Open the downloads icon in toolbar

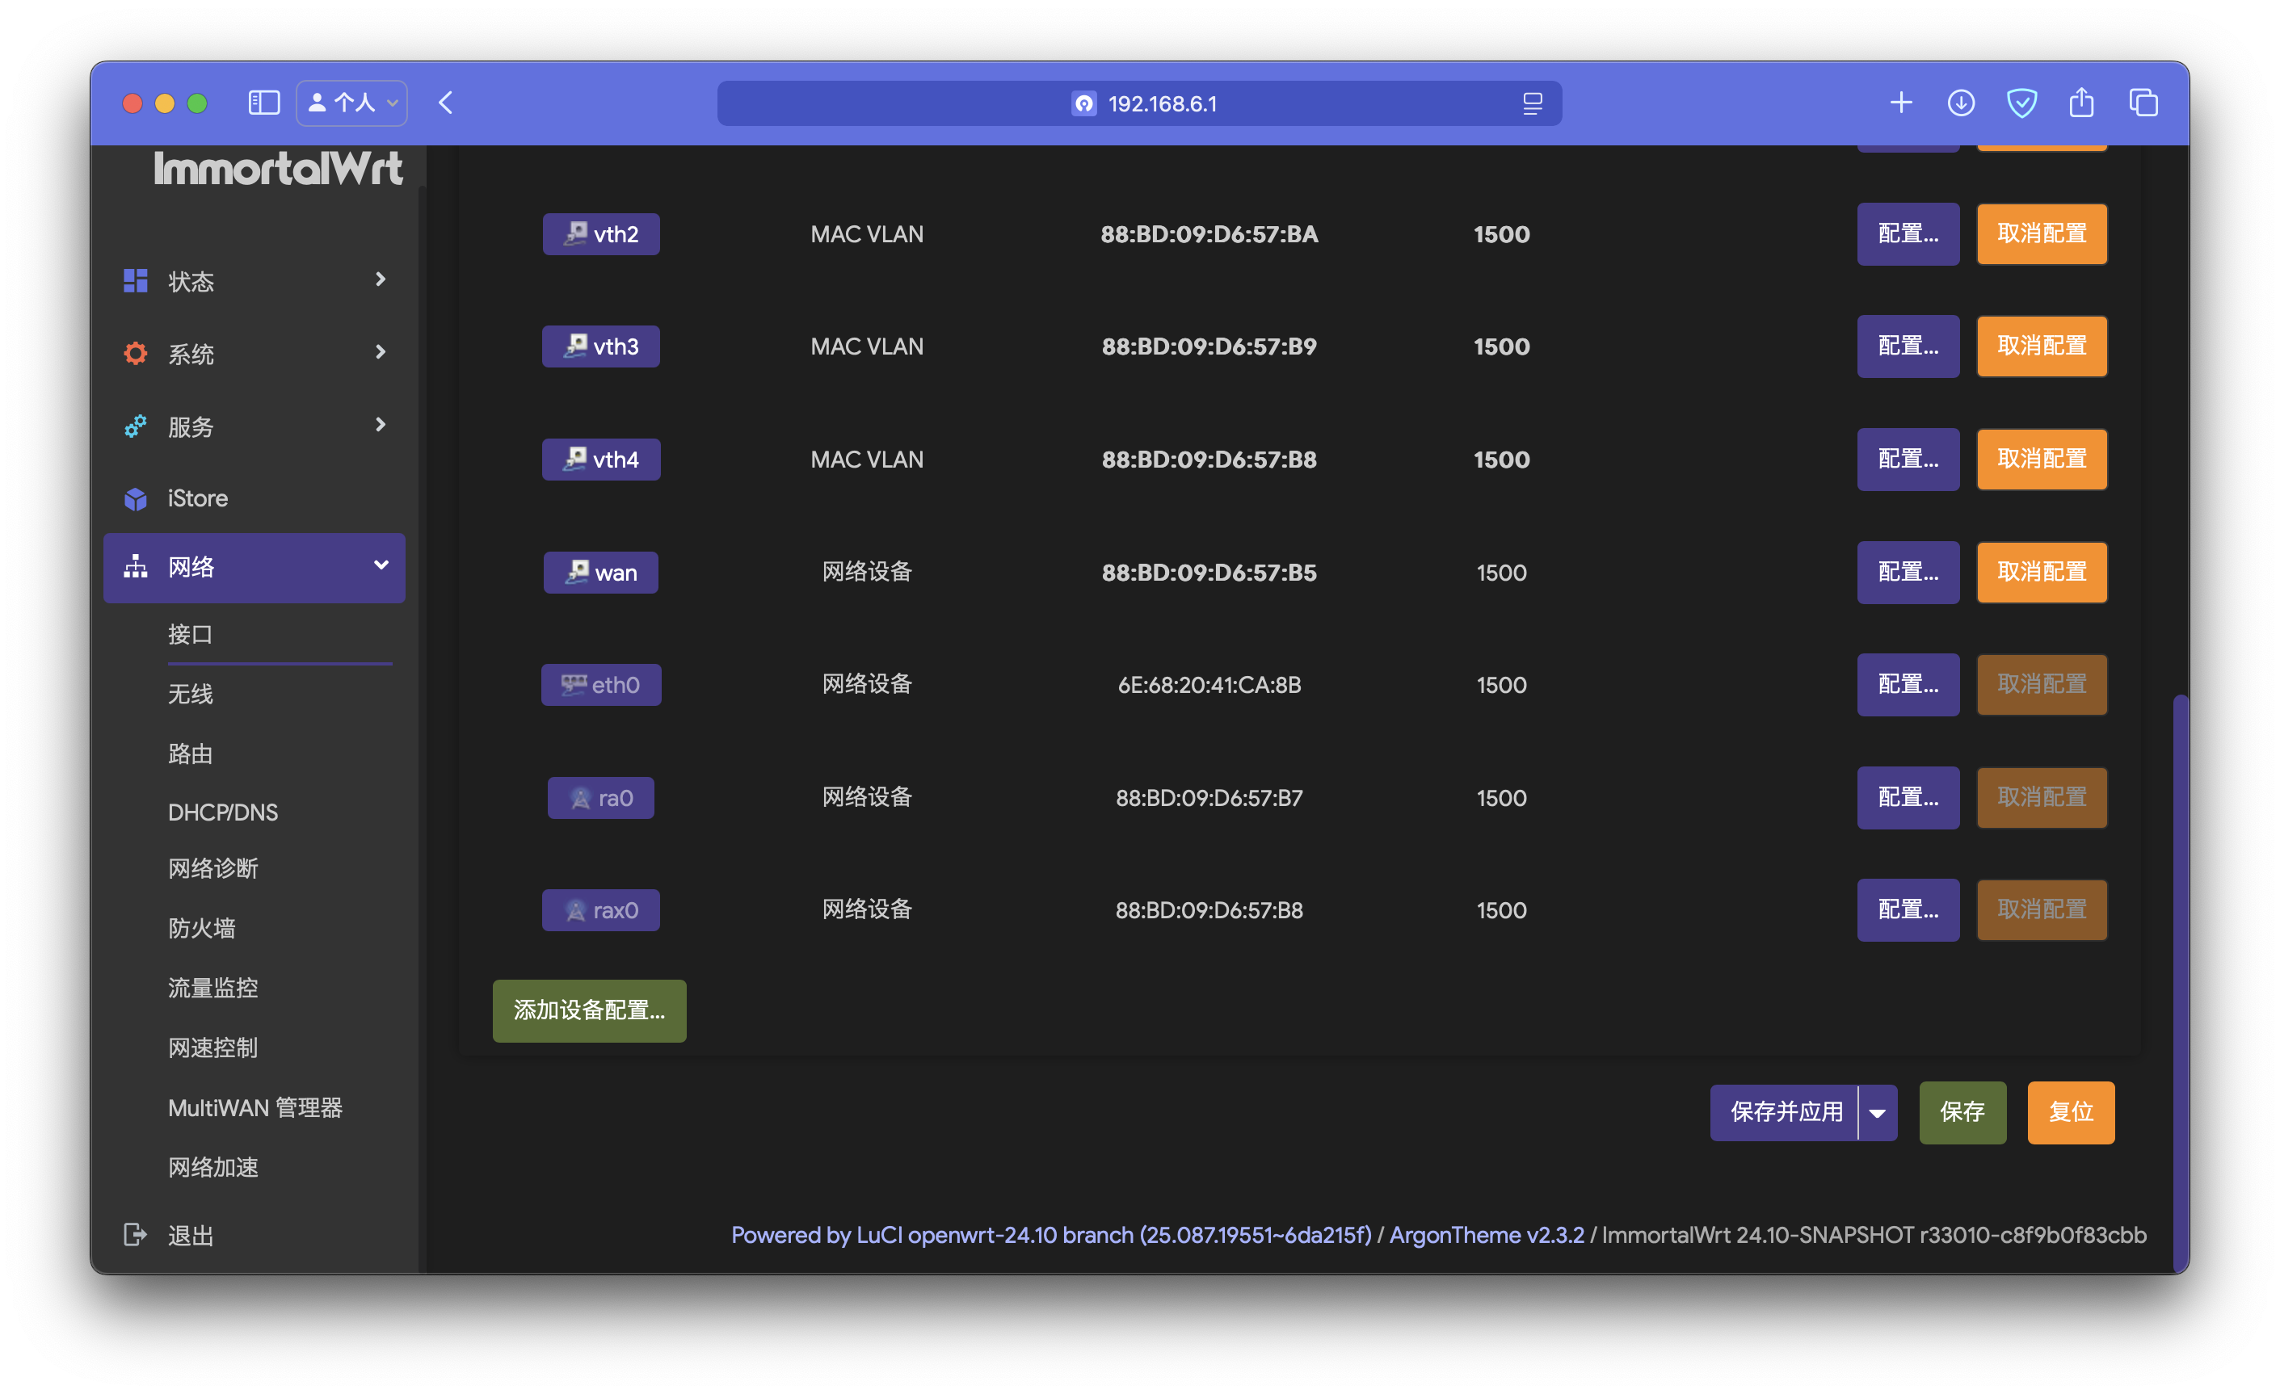1961,103
